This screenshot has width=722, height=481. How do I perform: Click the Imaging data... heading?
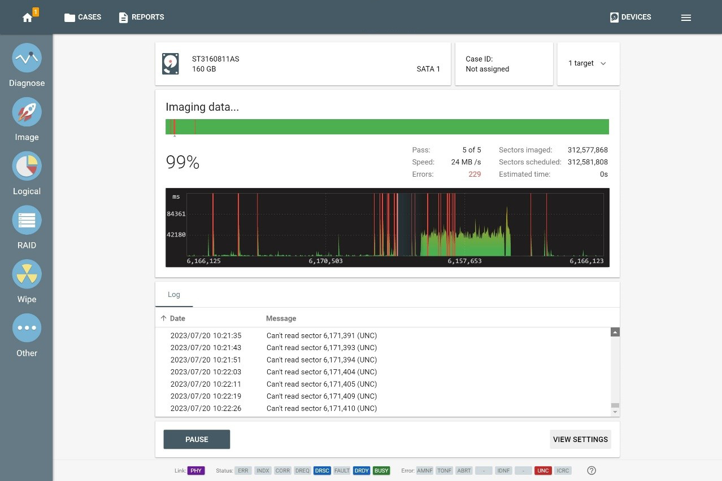(202, 107)
